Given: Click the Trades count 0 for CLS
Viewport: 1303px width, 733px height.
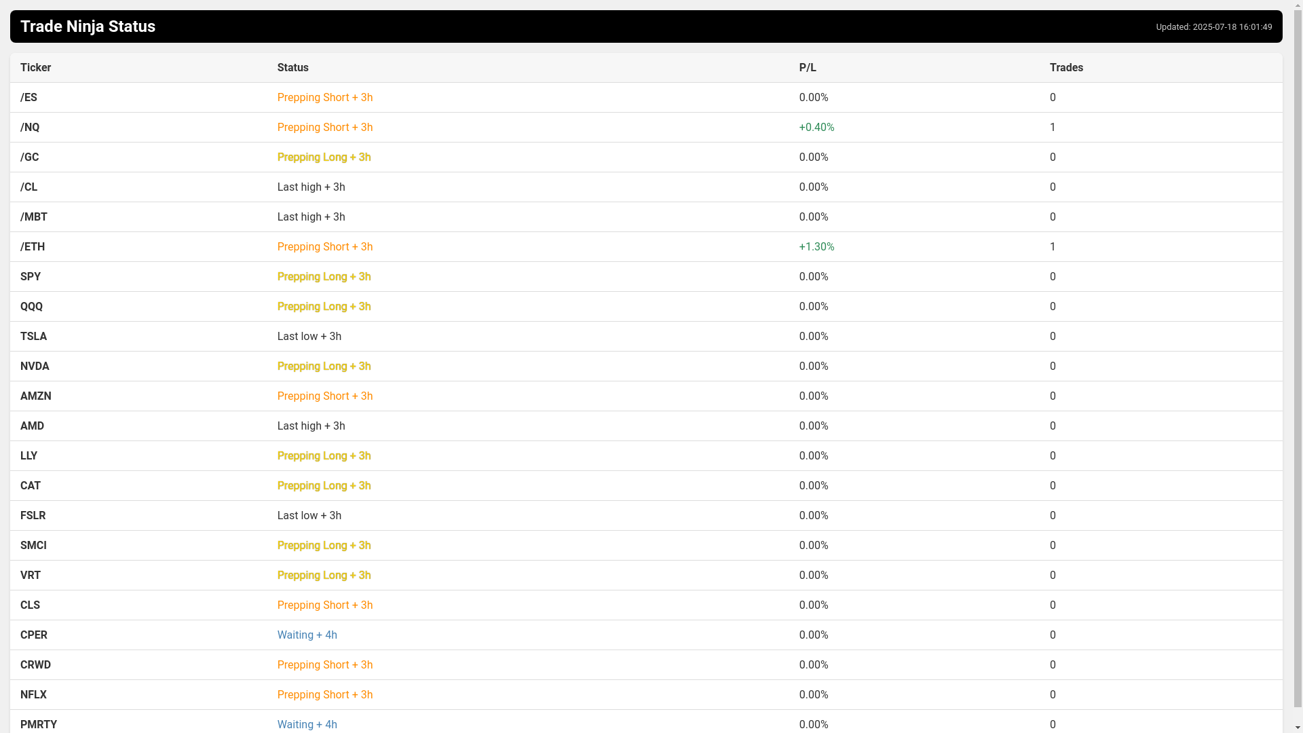Looking at the screenshot, I should click(x=1053, y=605).
